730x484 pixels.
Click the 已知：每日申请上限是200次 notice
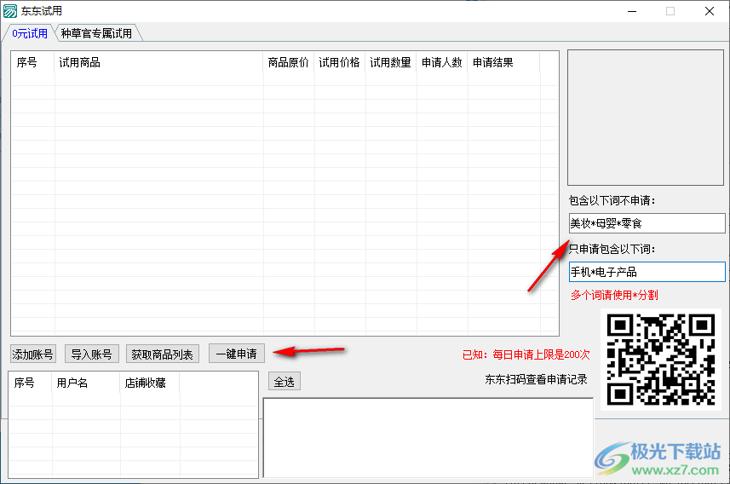pyautogui.click(x=526, y=355)
